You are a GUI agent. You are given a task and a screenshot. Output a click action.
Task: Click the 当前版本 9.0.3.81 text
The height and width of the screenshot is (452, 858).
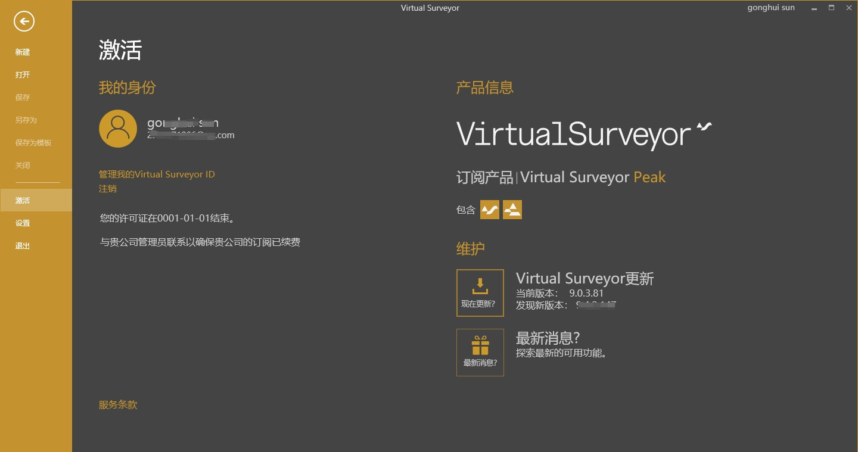click(x=560, y=293)
